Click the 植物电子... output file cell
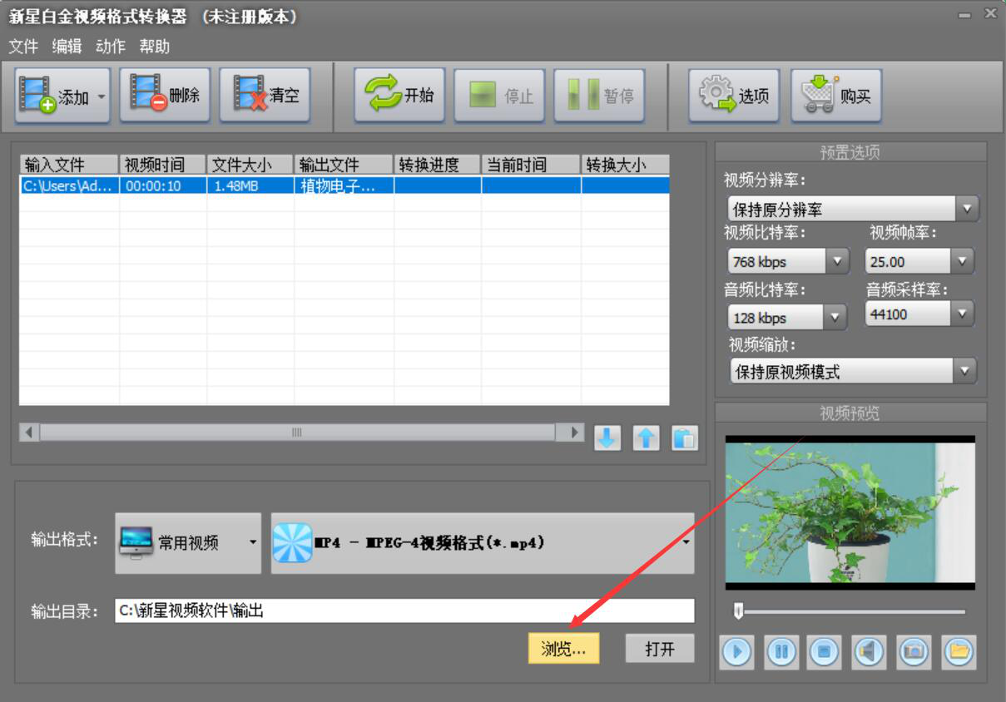 [x=344, y=185]
